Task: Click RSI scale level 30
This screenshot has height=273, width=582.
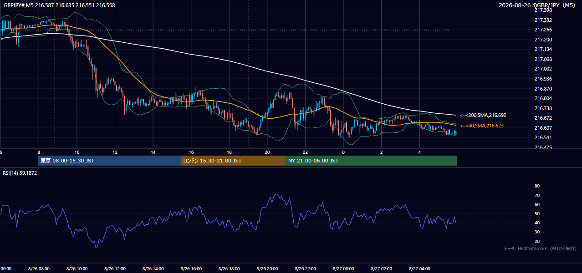Action: [x=537, y=232]
